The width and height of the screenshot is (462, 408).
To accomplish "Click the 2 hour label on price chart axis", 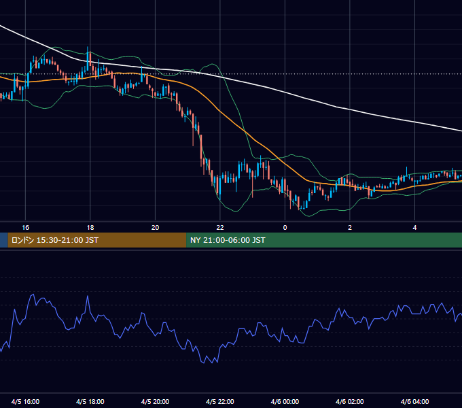I will (x=350, y=228).
